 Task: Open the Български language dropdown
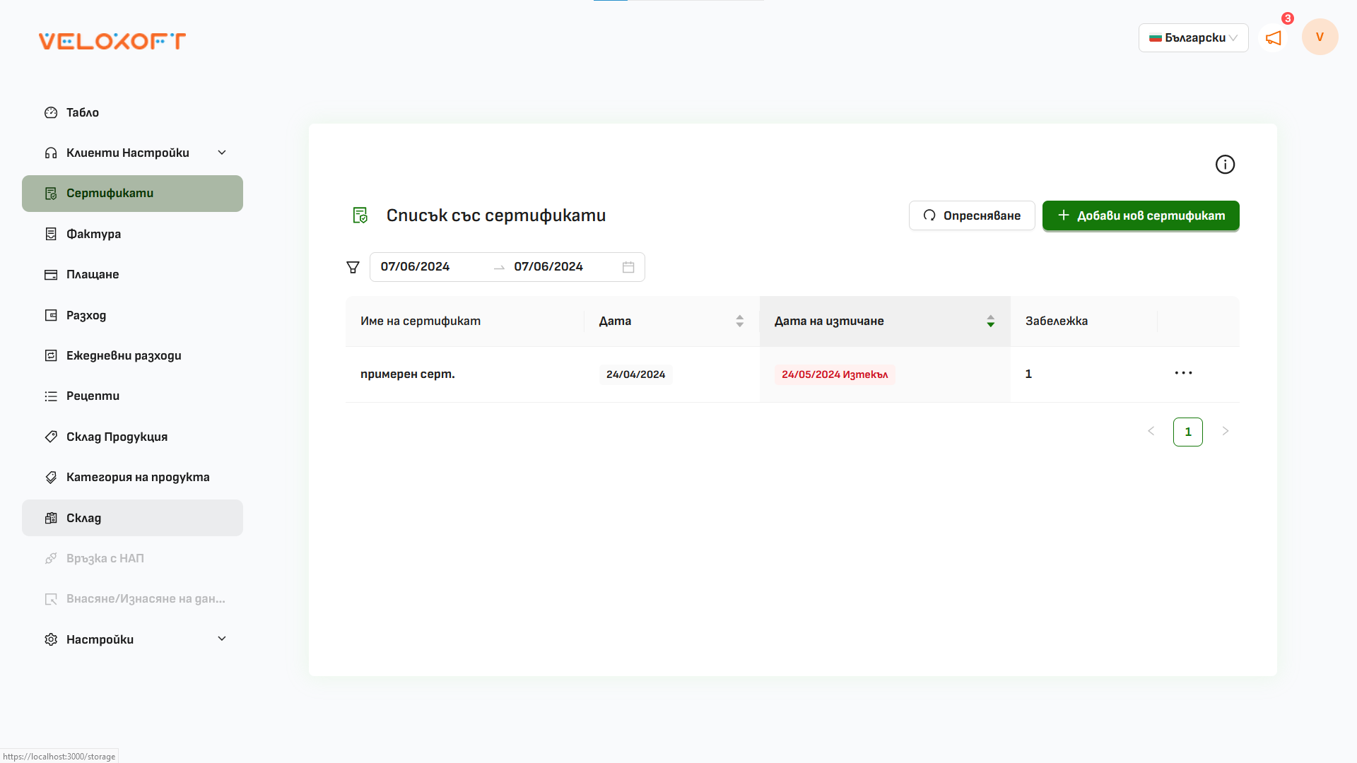coord(1193,38)
